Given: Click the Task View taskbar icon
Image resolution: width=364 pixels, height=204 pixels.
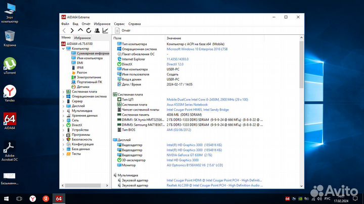Looking at the screenshot, I should coord(19,198).
